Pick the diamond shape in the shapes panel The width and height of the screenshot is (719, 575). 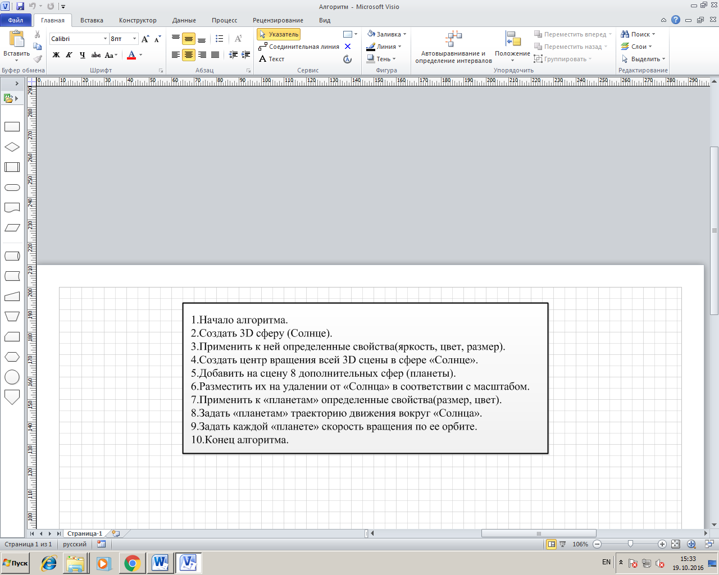click(x=12, y=147)
